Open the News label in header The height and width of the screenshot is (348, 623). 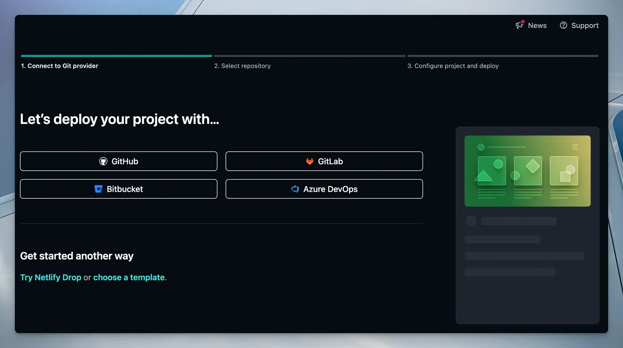coord(537,25)
